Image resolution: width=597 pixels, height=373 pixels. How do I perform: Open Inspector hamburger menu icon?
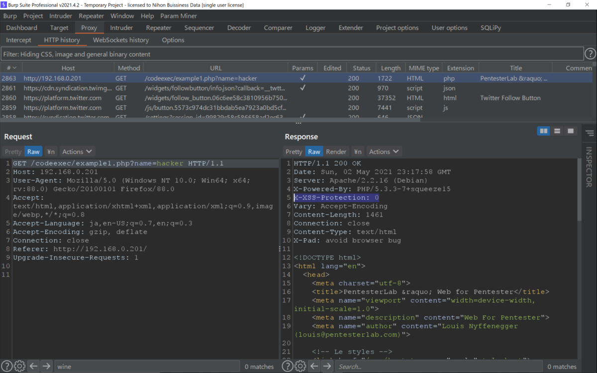(590, 133)
